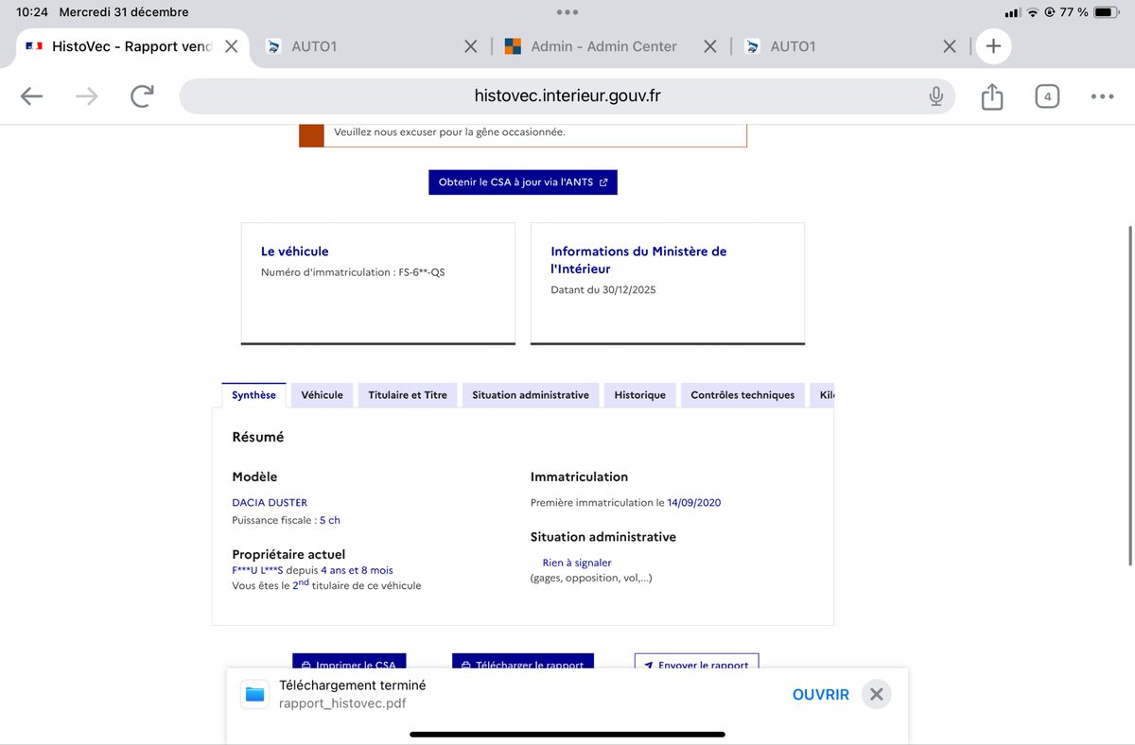Open the tab overview showing 4 tabs
Image resolution: width=1135 pixels, height=745 pixels.
(x=1047, y=95)
